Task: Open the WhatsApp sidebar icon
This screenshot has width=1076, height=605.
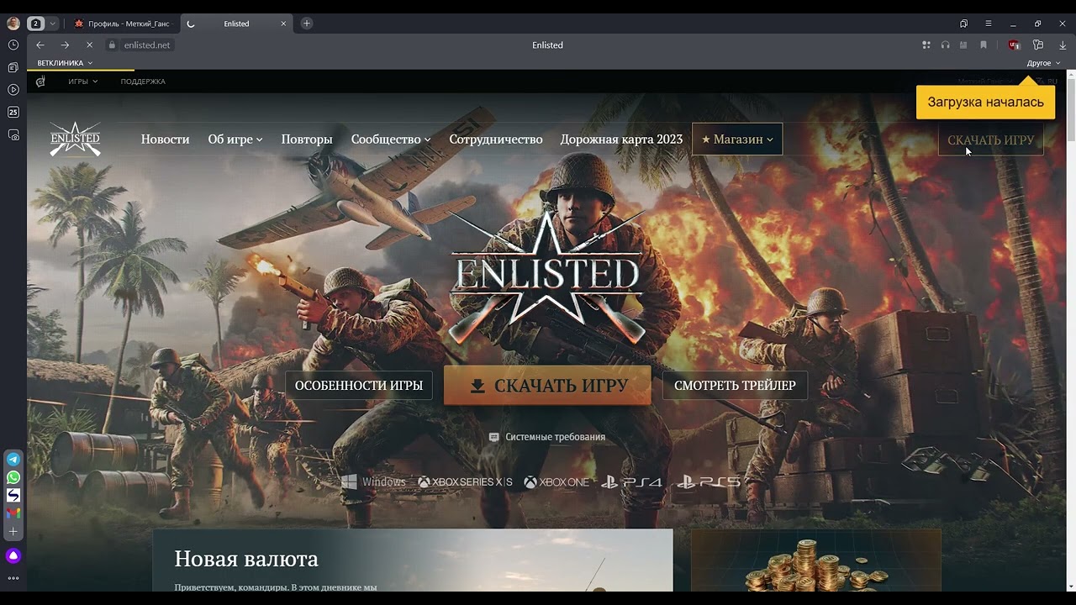Action: [13, 477]
